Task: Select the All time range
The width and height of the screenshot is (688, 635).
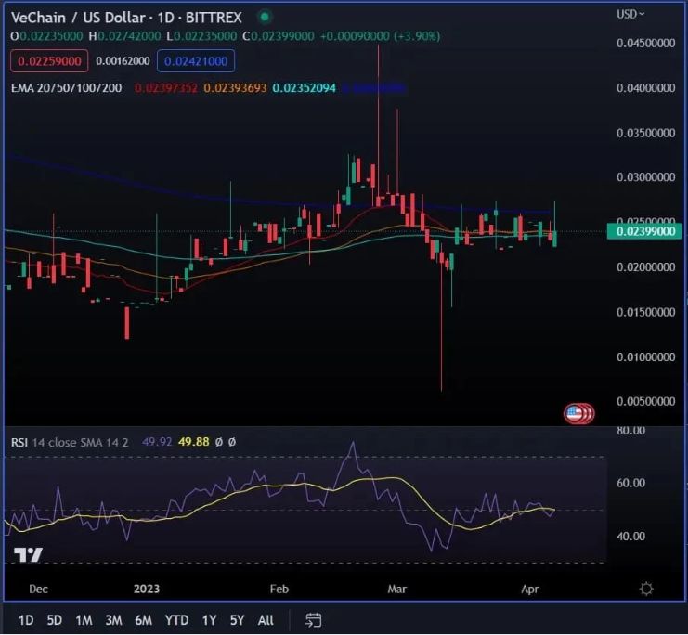Action: 266,620
